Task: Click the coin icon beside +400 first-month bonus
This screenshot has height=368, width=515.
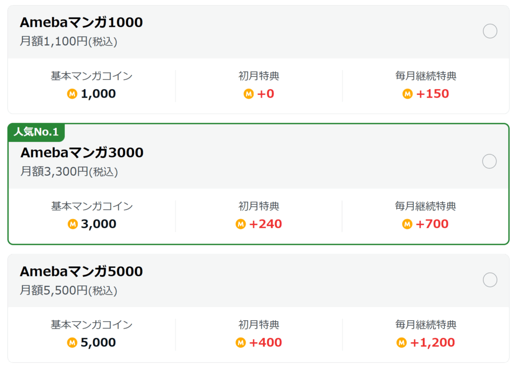Action: (240, 343)
